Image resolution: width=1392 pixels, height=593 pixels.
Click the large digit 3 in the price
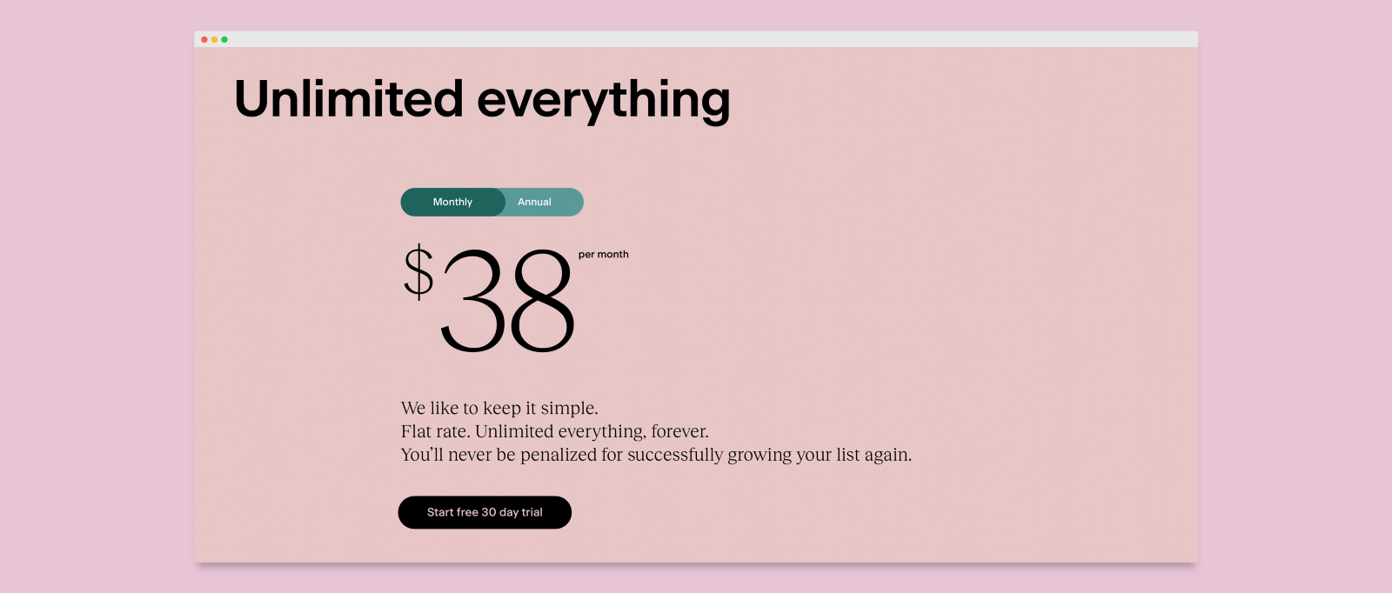coord(473,301)
